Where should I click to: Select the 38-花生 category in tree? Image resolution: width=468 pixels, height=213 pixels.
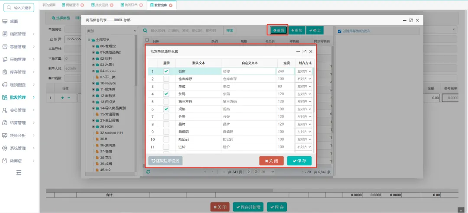(x=106, y=158)
